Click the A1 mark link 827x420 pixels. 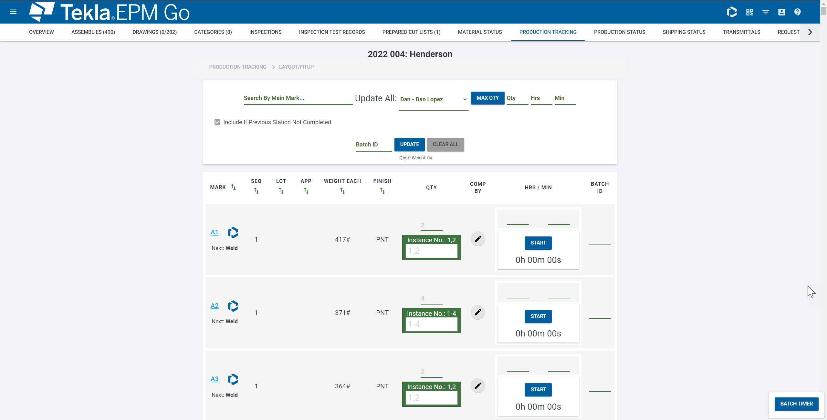(x=215, y=232)
